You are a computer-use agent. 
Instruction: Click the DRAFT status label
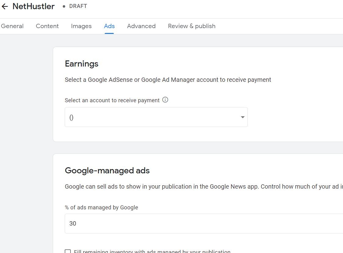click(78, 6)
